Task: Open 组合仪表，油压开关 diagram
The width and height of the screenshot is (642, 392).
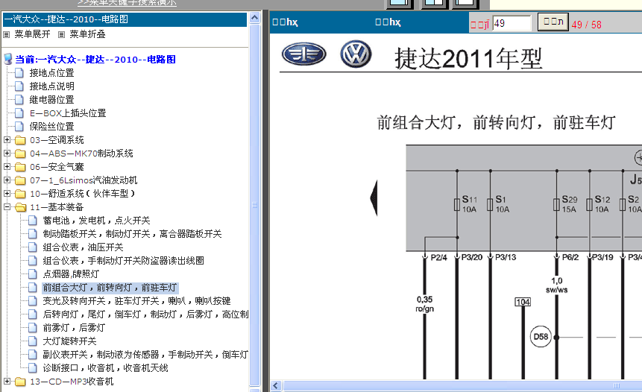Action: [83, 247]
